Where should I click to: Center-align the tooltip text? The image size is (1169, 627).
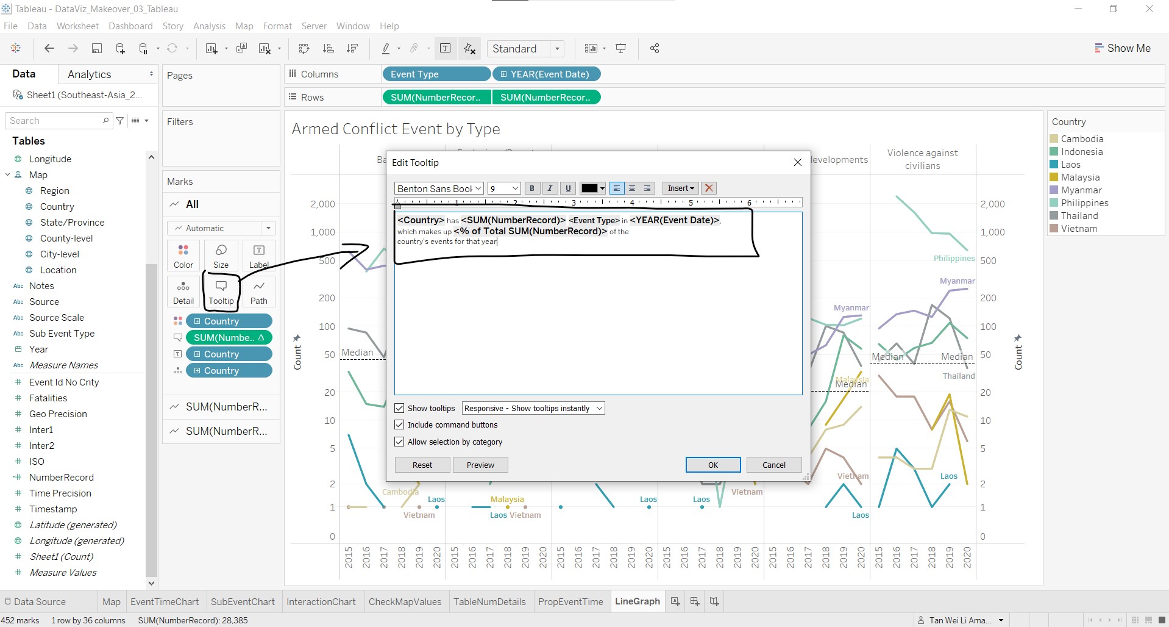632,188
